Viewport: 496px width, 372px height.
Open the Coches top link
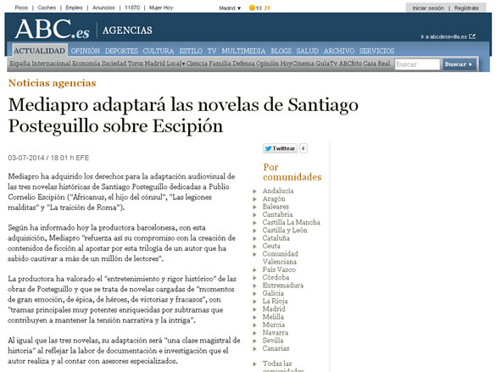click(47, 8)
